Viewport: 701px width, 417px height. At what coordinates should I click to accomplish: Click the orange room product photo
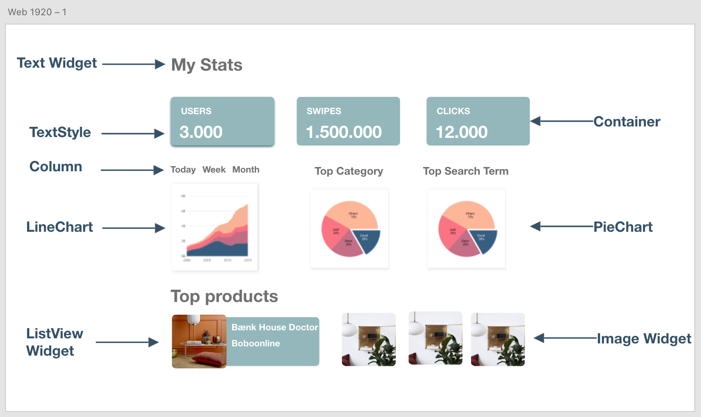pos(199,341)
